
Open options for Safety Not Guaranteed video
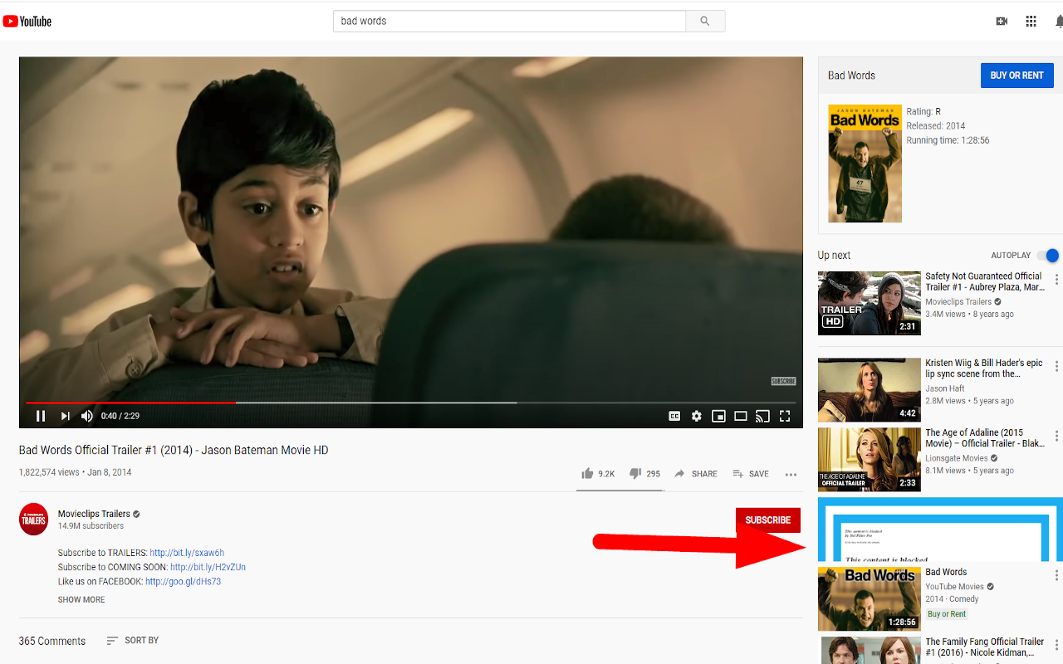[x=1056, y=280]
